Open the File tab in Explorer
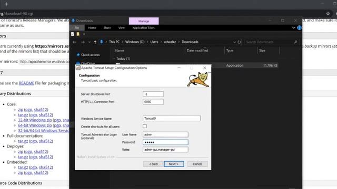This screenshot has width=337, height=189. point(77,28)
